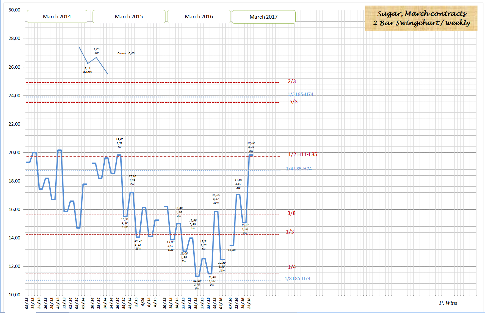This screenshot has width=485, height=313.
Task: Click the 19,82 swing high data label
Action: point(251,143)
